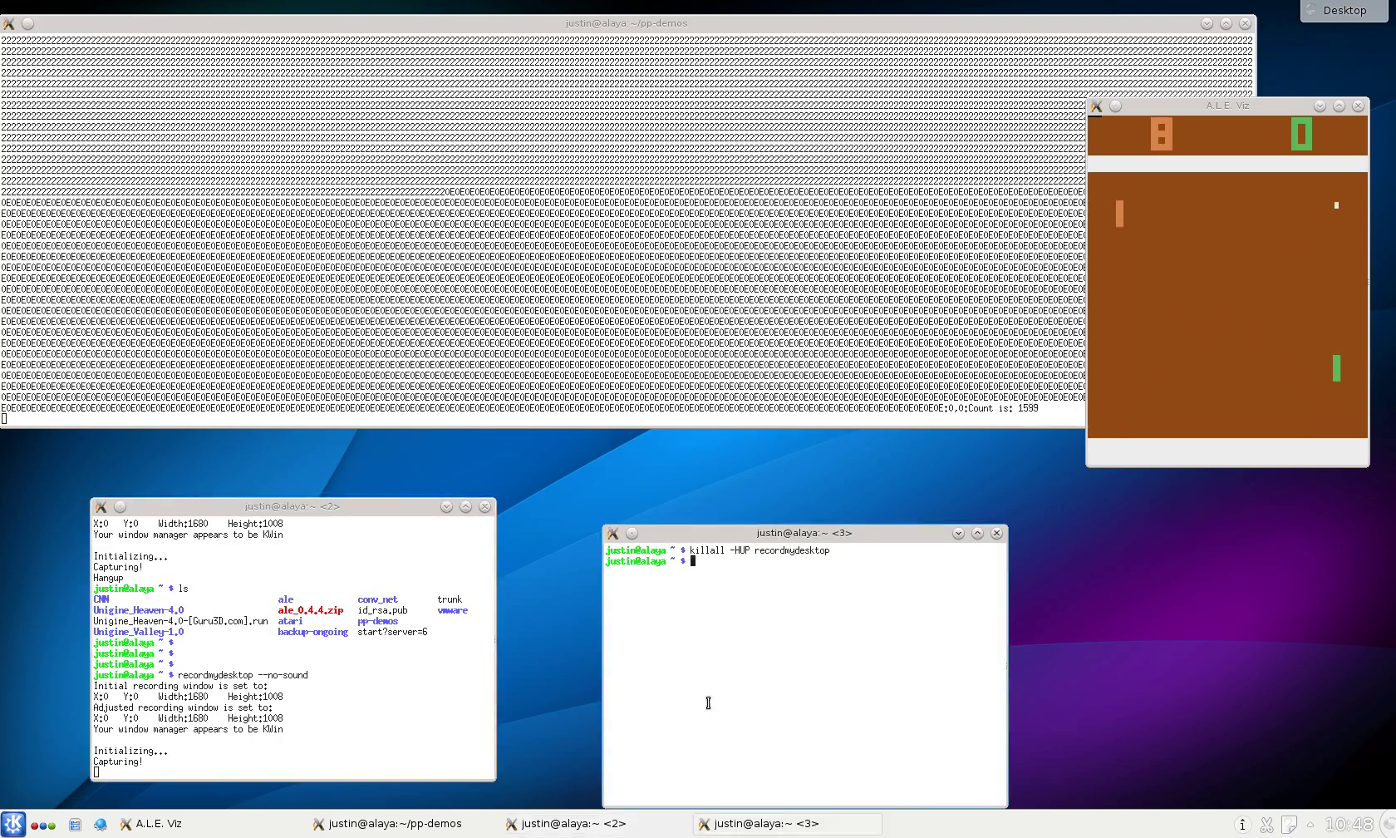
Task: Open window menu icon of terminal <2>
Action: point(101,507)
